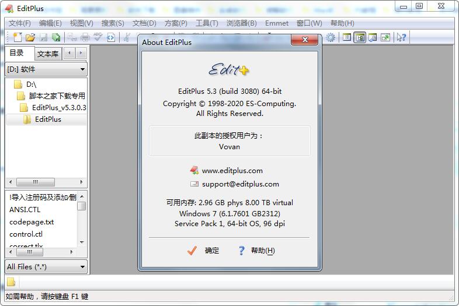Click the Edit+ logo in About dialog

(229, 70)
